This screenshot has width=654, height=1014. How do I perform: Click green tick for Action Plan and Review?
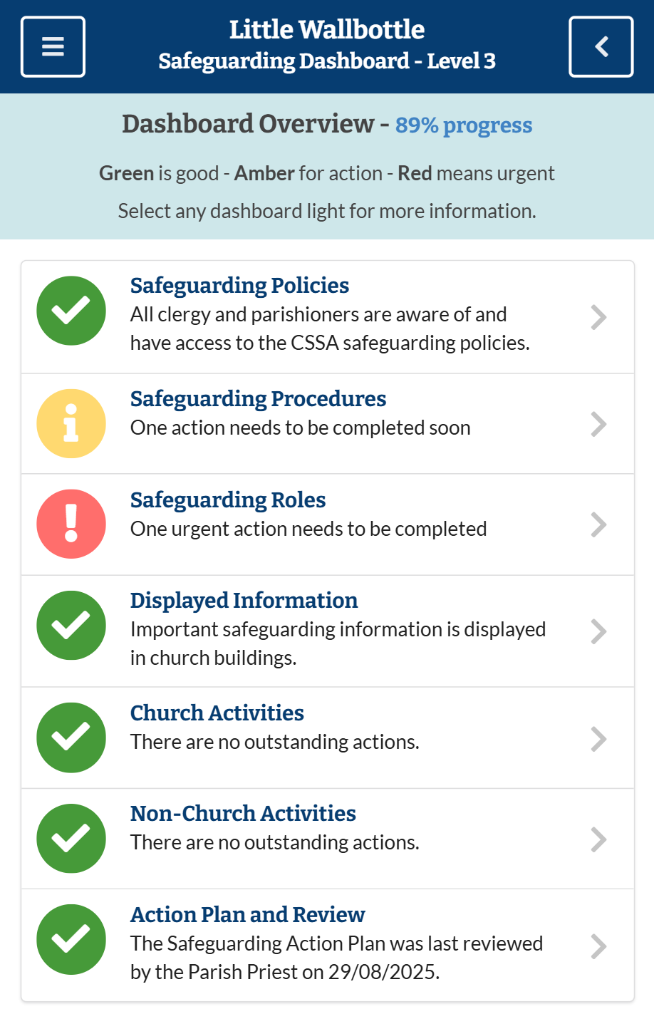coord(71,939)
